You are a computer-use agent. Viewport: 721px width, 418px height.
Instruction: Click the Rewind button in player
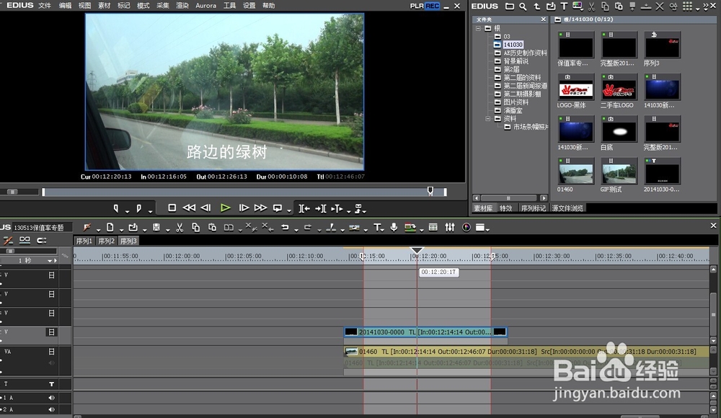pyautogui.click(x=188, y=208)
